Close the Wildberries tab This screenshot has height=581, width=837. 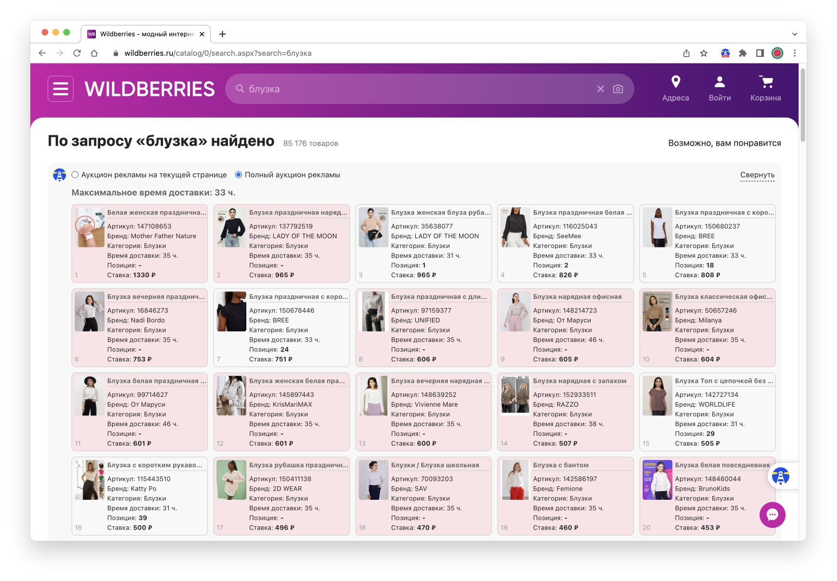click(x=202, y=34)
